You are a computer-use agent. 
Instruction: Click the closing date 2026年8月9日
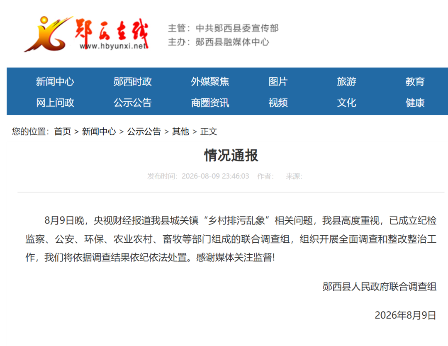click(x=405, y=315)
